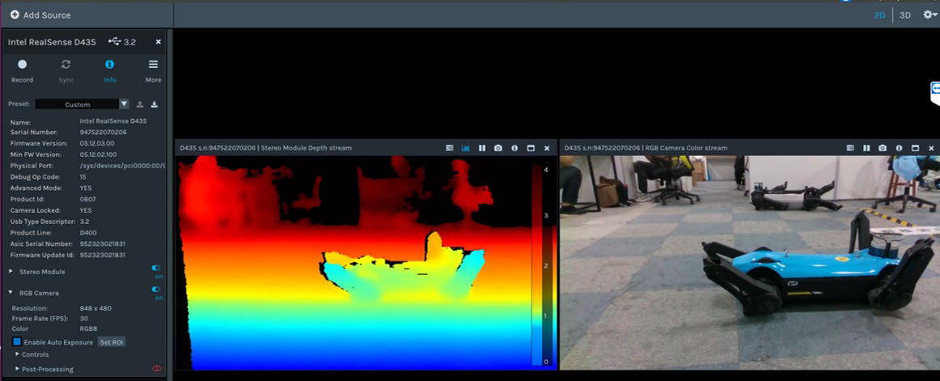Screen dimensions: 940x381
Task: Click the Frame Rate value 30
Action: coord(83,319)
